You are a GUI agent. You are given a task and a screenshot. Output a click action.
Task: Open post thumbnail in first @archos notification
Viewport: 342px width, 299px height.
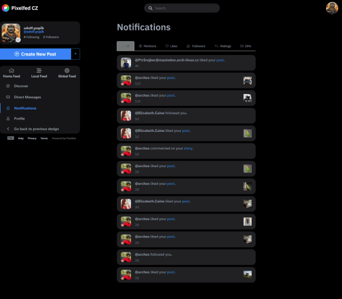click(x=247, y=81)
